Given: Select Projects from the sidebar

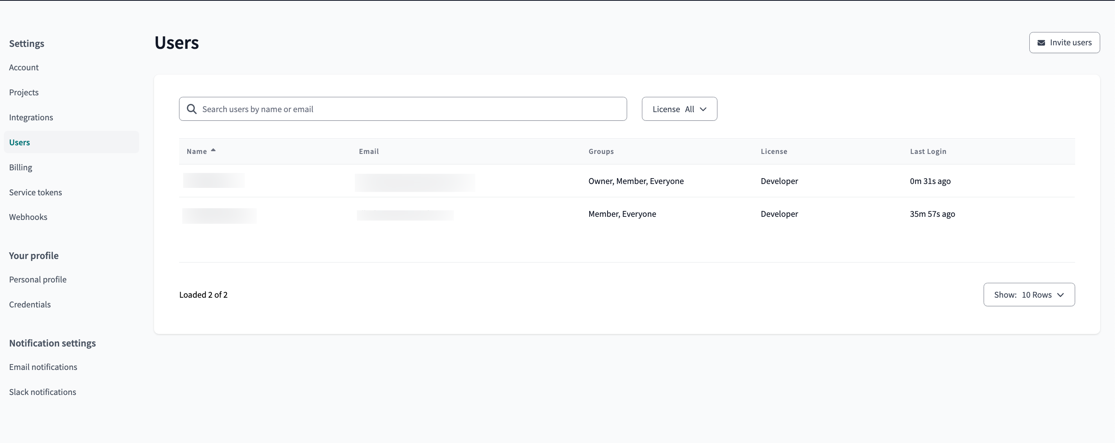Looking at the screenshot, I should point(24,92).
